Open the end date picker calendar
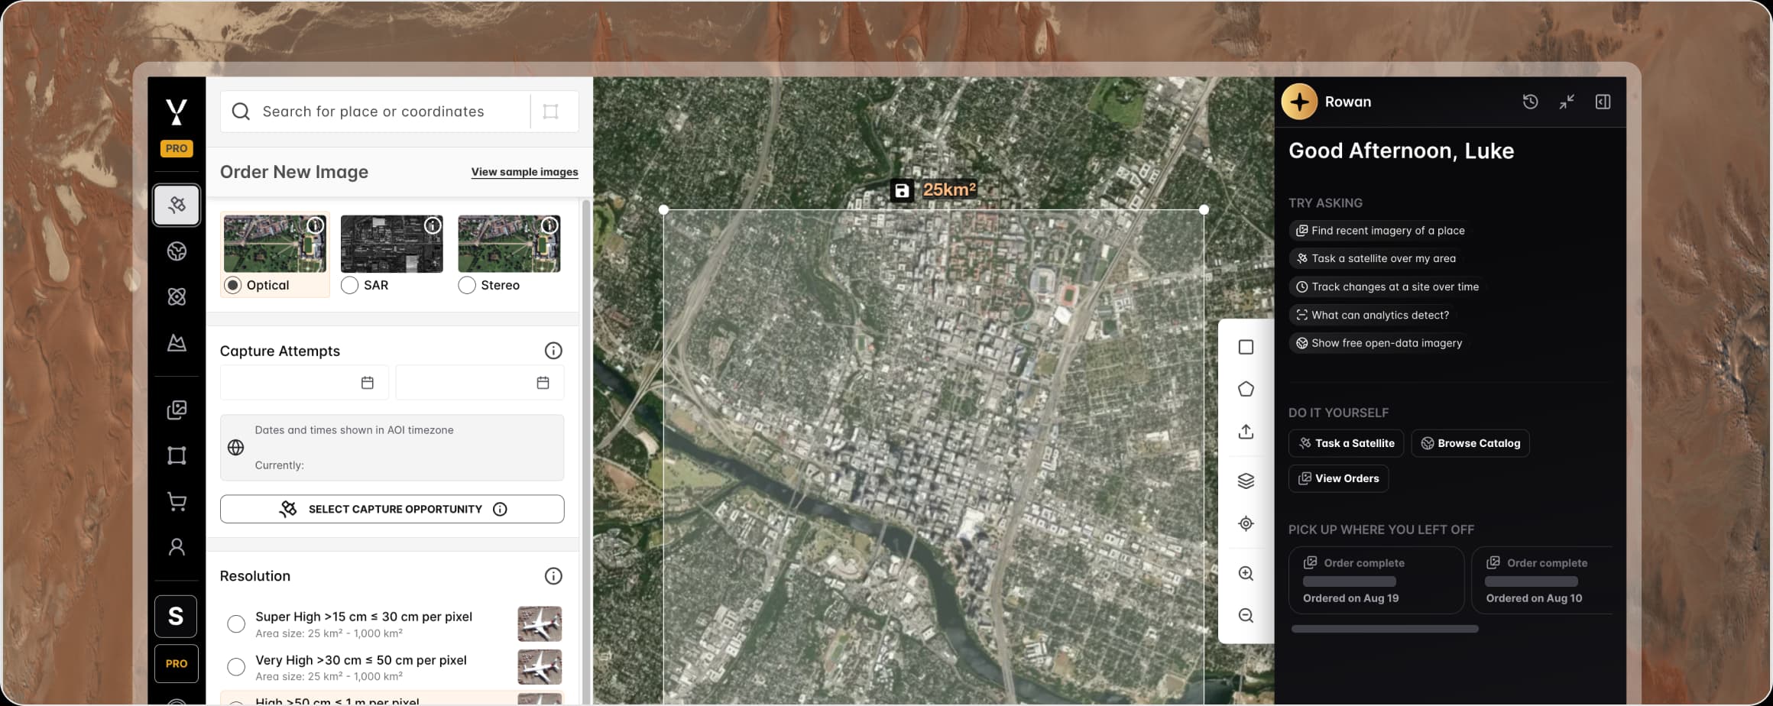 tap(543, 383)
